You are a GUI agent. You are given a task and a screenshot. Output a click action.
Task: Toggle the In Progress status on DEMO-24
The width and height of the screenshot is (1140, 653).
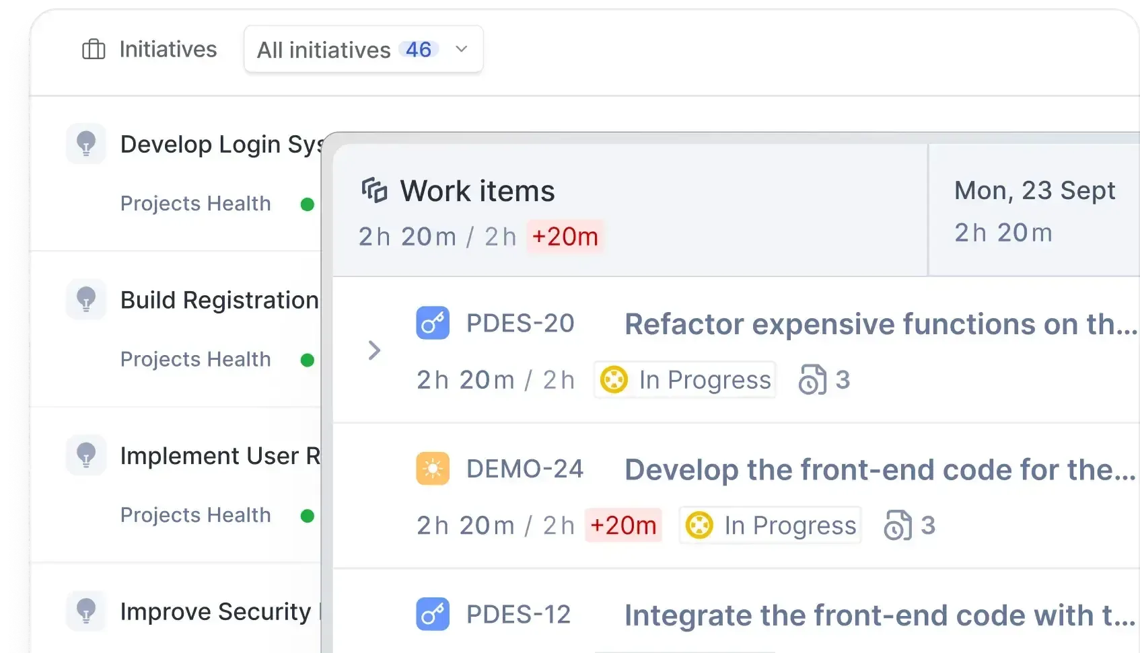coord(769,525)
